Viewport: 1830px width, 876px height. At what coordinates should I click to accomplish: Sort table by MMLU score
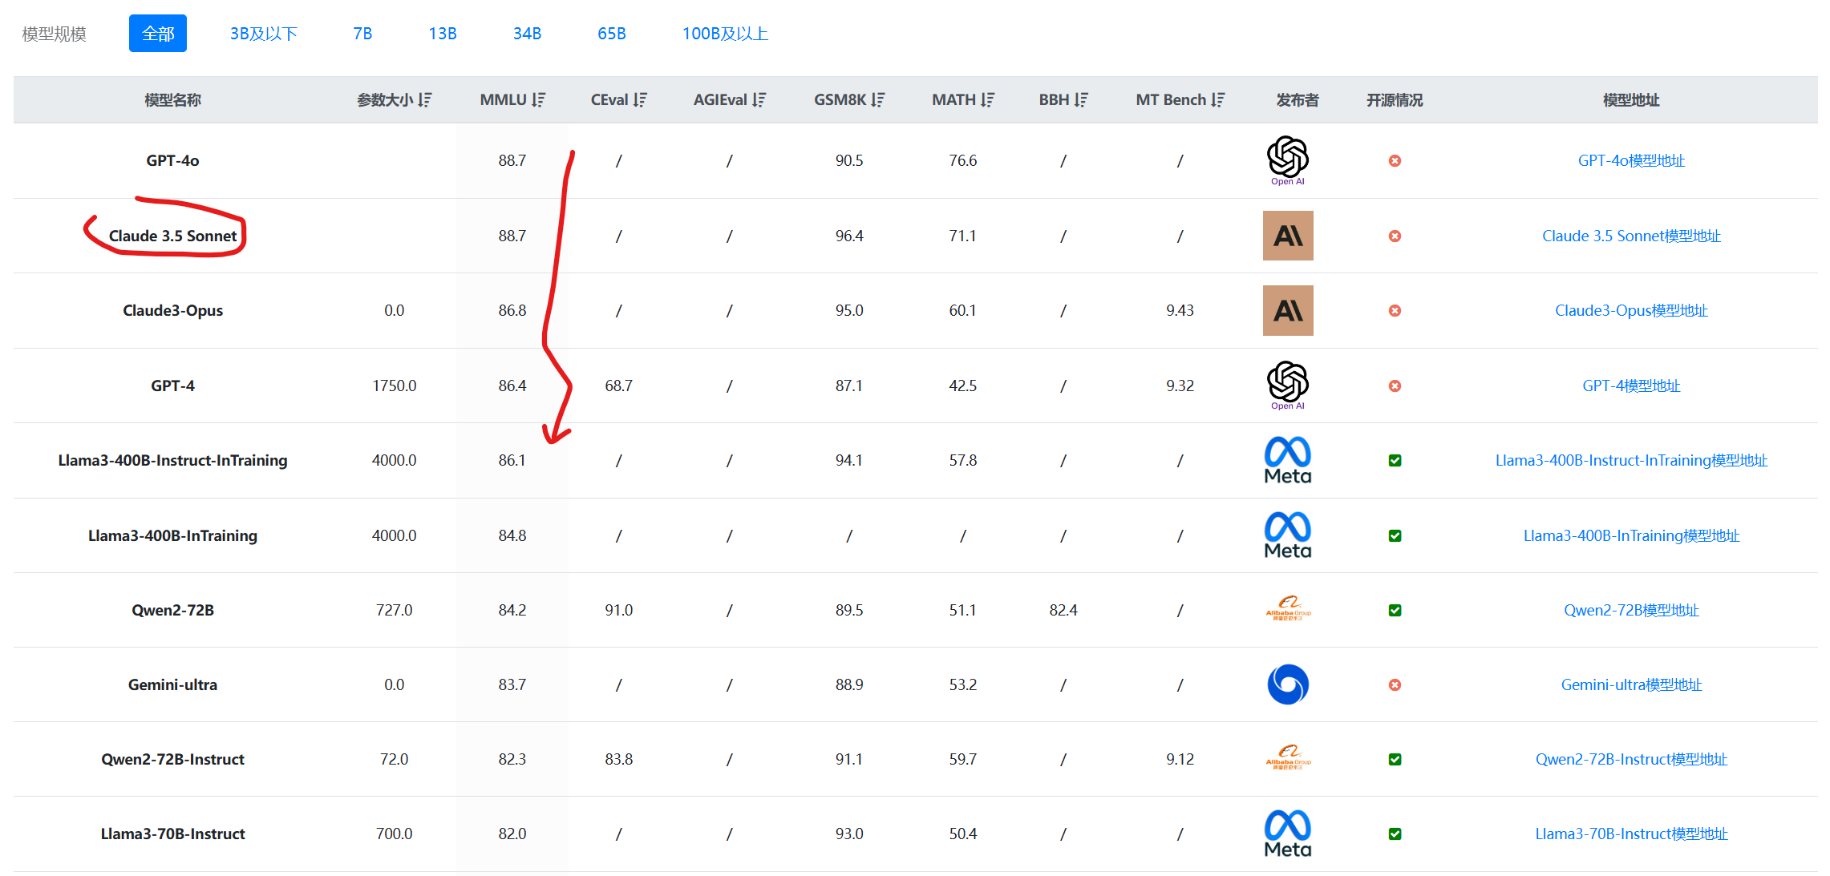point(538,99)
